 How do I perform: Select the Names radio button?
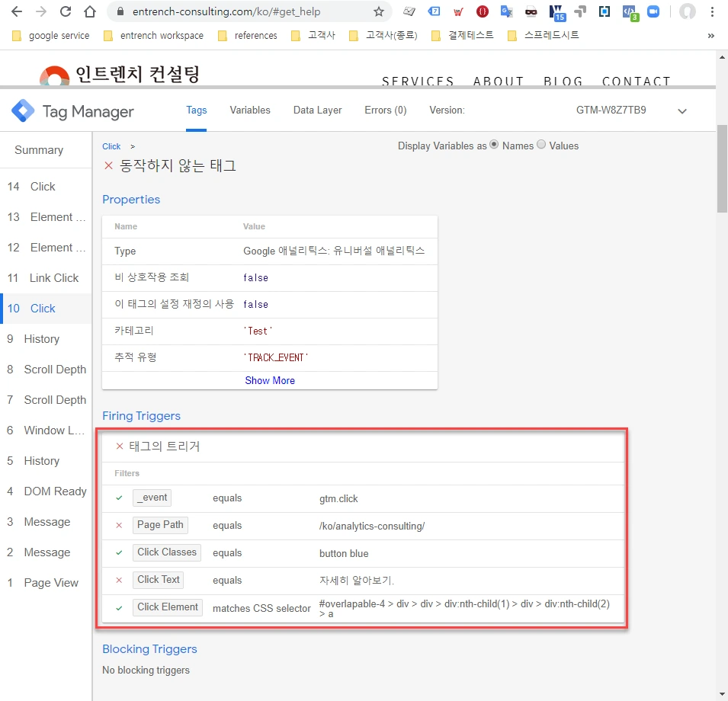[x=494, y=145]
